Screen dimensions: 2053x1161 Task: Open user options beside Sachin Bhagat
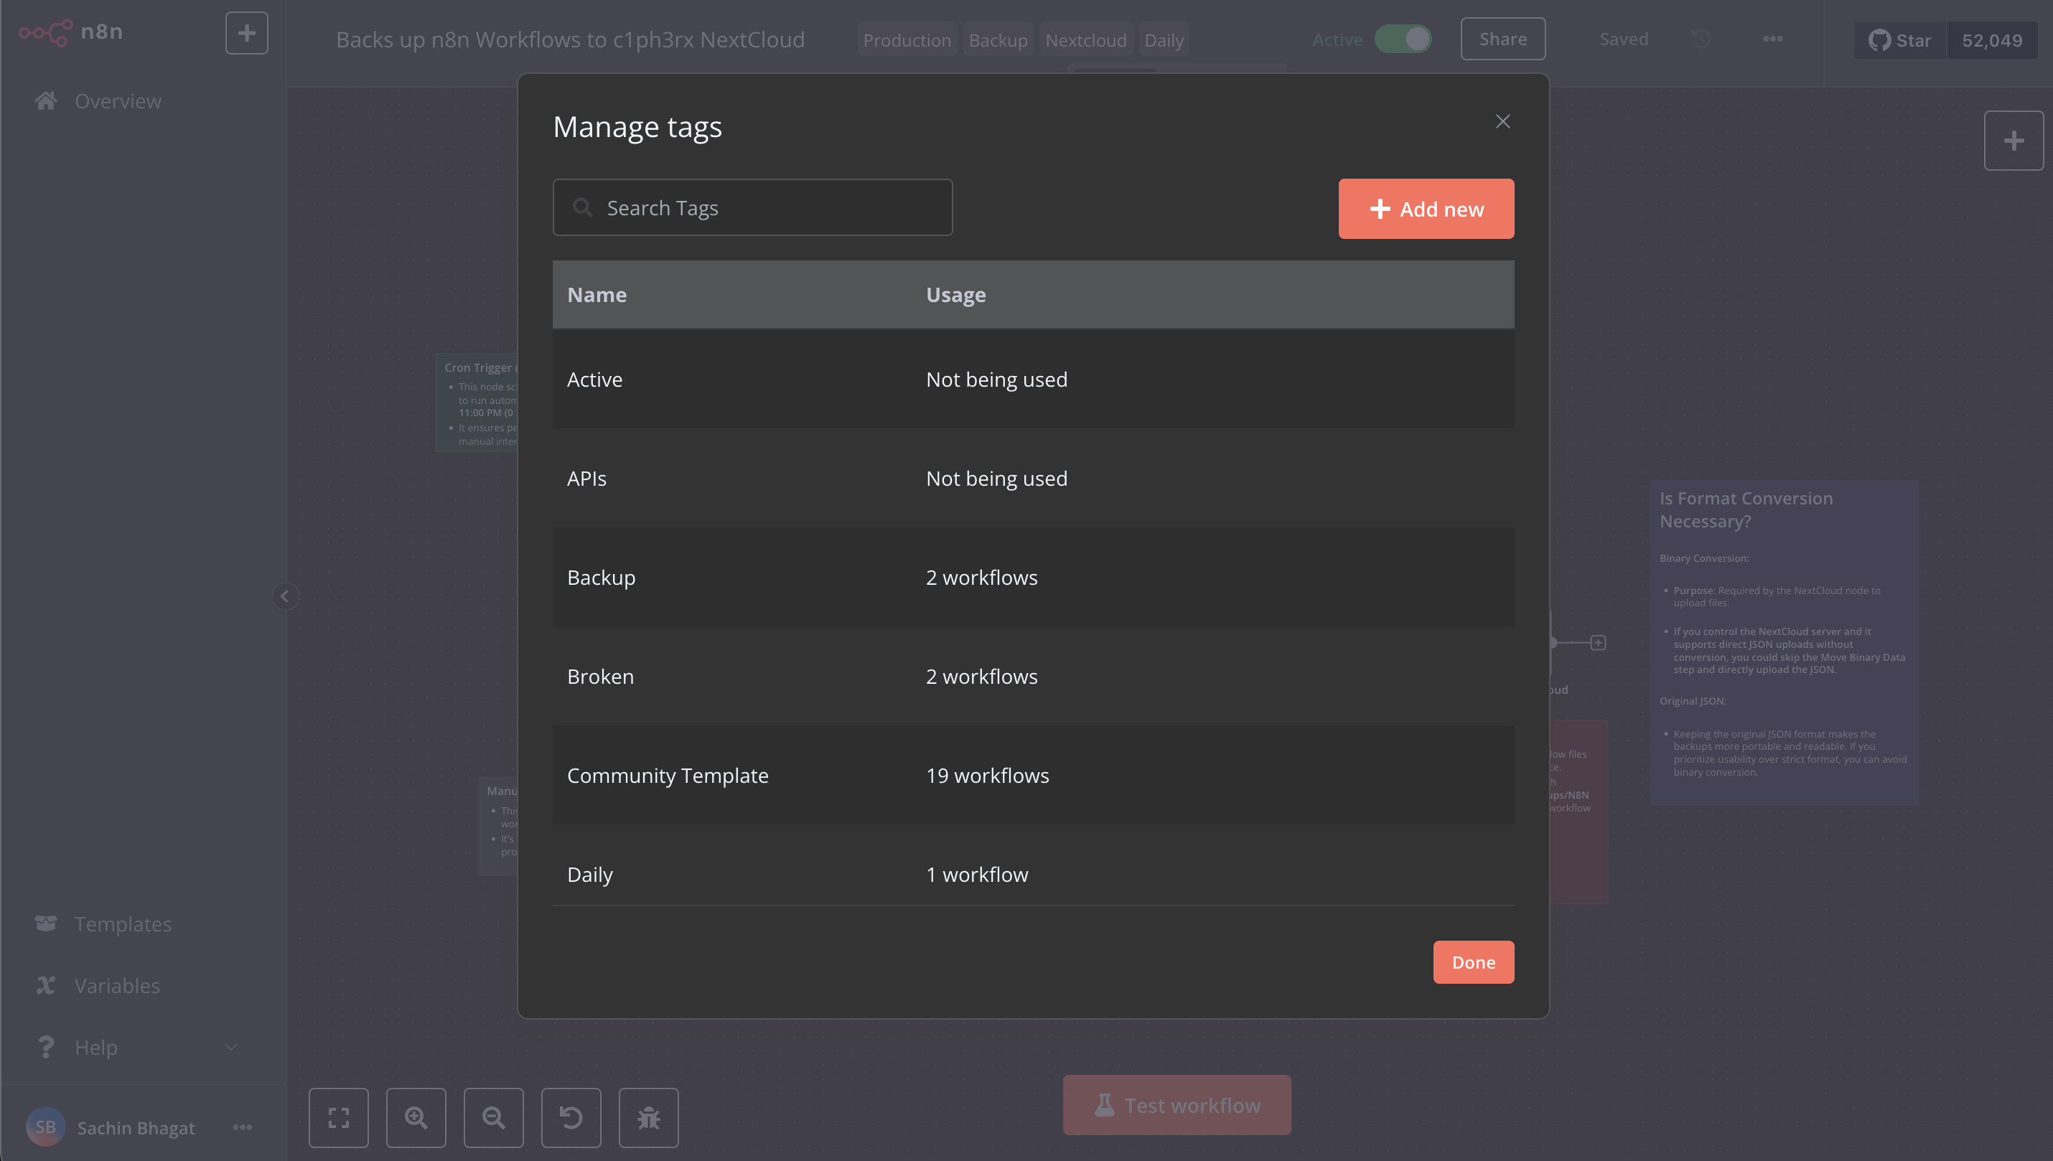click(x=243, y=1127)
